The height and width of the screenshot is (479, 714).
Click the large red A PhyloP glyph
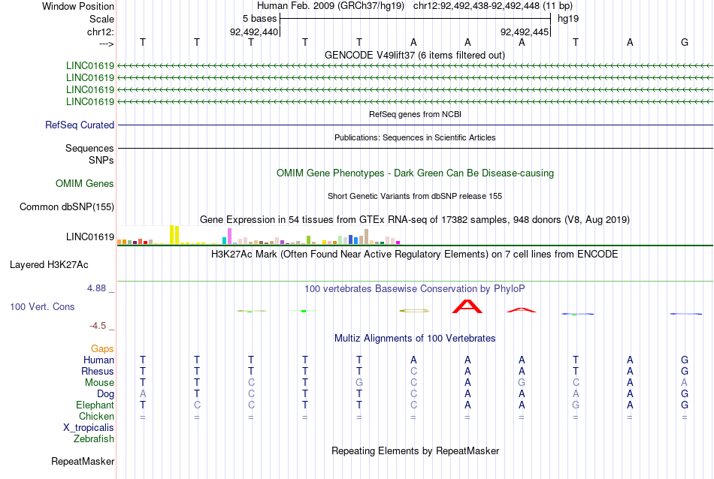[467, 306]
